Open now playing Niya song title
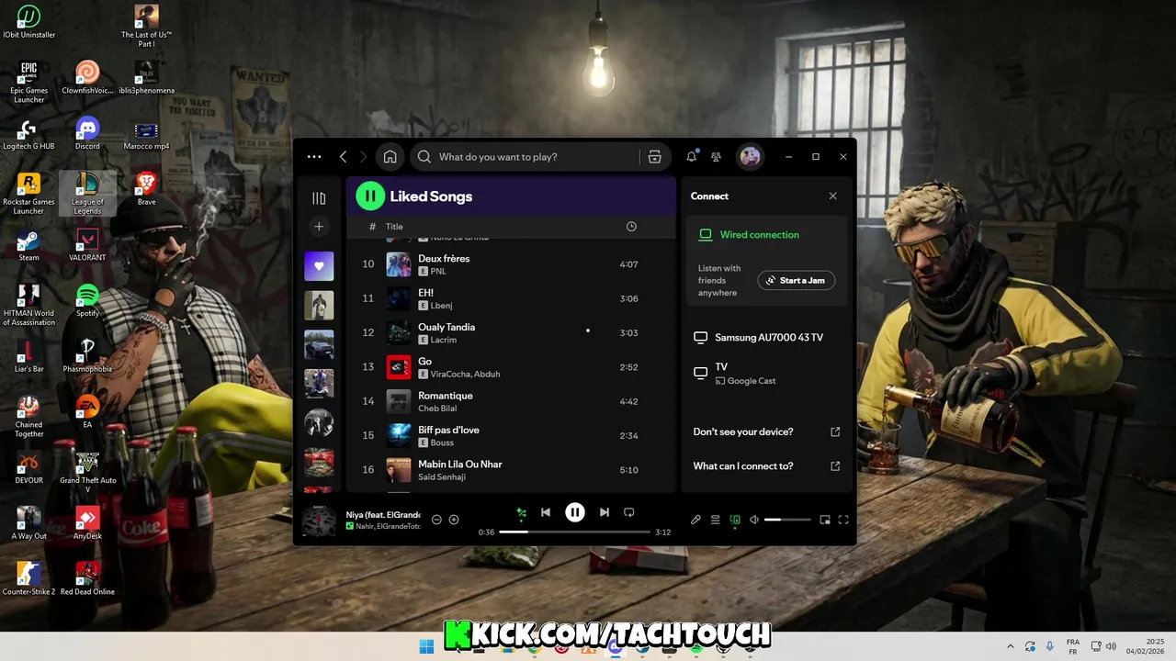 pos(383,515)
